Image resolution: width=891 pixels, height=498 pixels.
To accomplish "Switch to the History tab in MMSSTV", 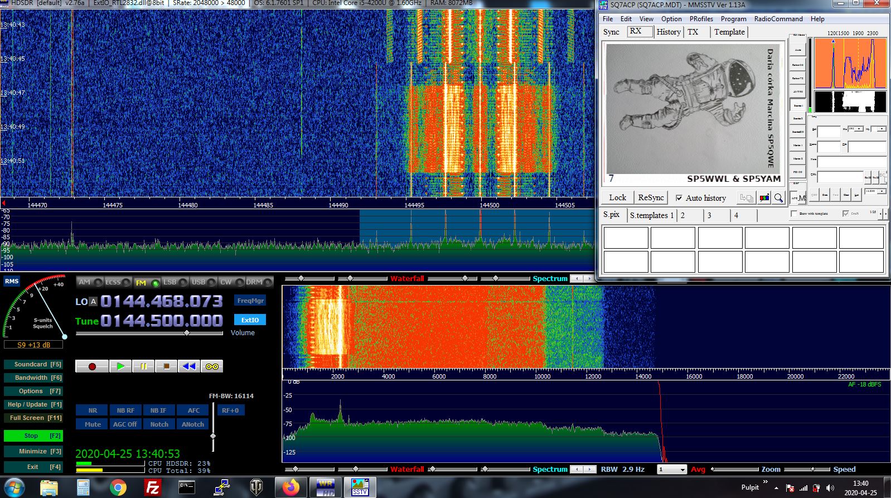I will coord(669,32).
